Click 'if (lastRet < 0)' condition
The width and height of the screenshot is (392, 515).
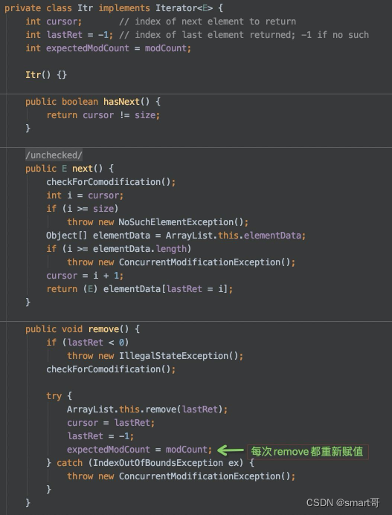(88, 343)
